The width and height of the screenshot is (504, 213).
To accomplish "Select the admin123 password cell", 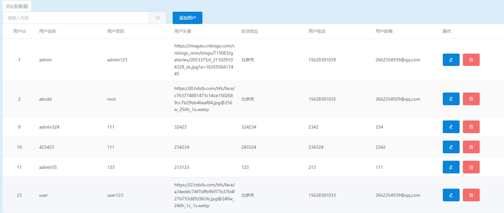I will (117, 60).
